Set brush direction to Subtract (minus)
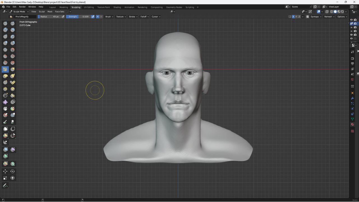This screenshot has height=202, width=359. (x=101, y=17)
